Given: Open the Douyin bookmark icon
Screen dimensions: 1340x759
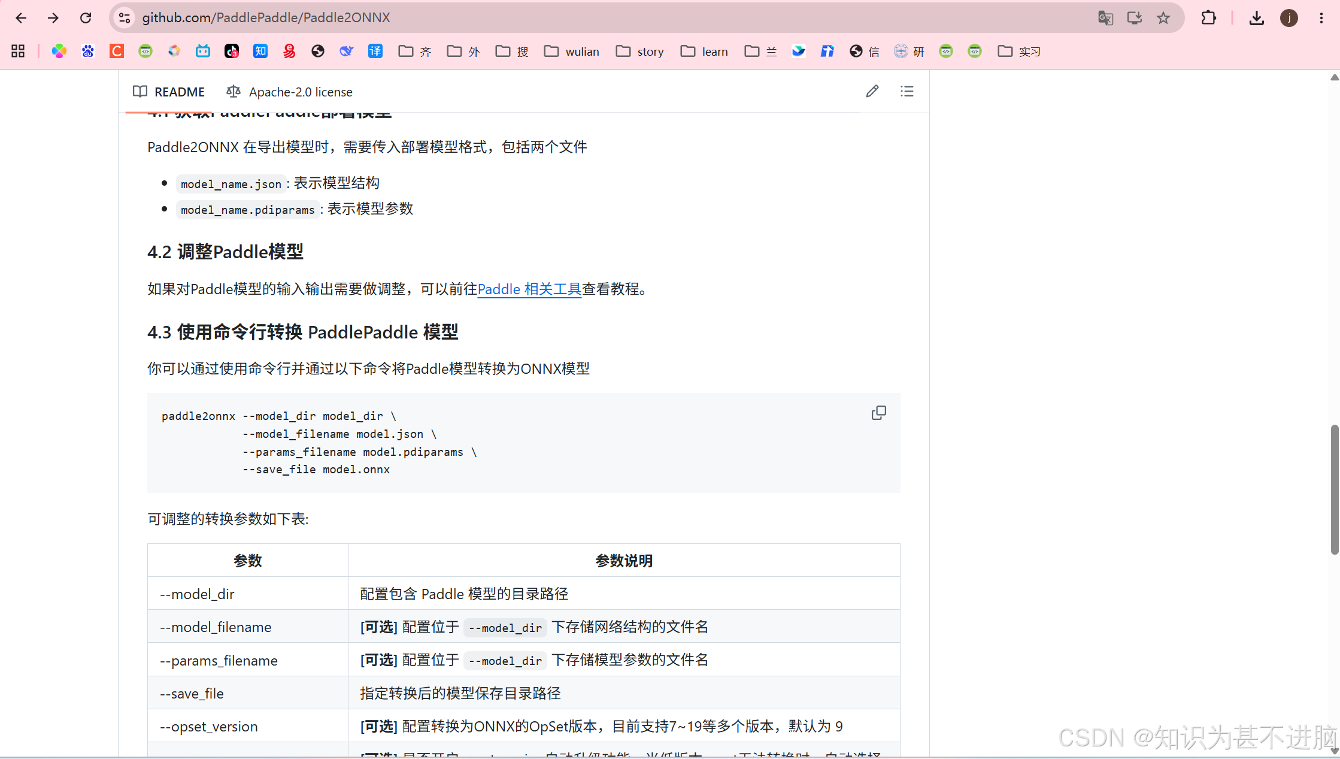Looking at the screenshot, I should [232, 52].
